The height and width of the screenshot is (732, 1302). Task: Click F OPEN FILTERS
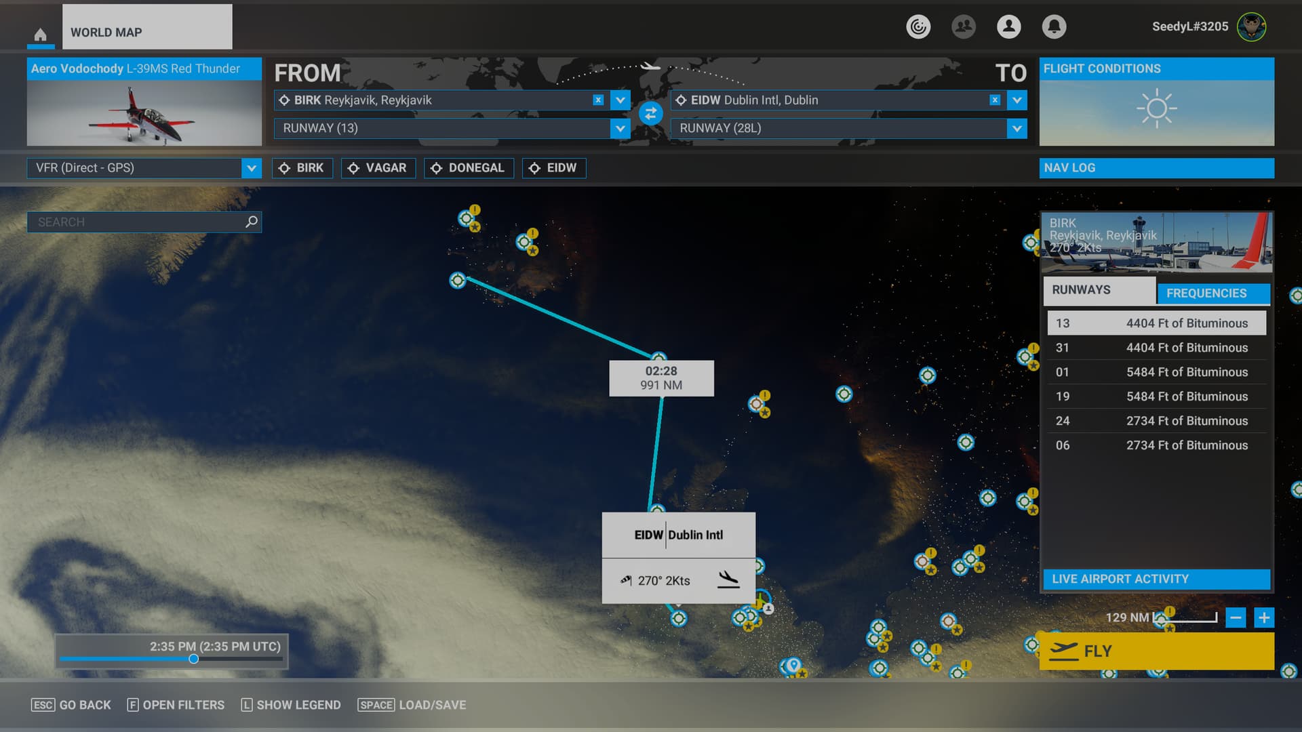tap(176, 705)
